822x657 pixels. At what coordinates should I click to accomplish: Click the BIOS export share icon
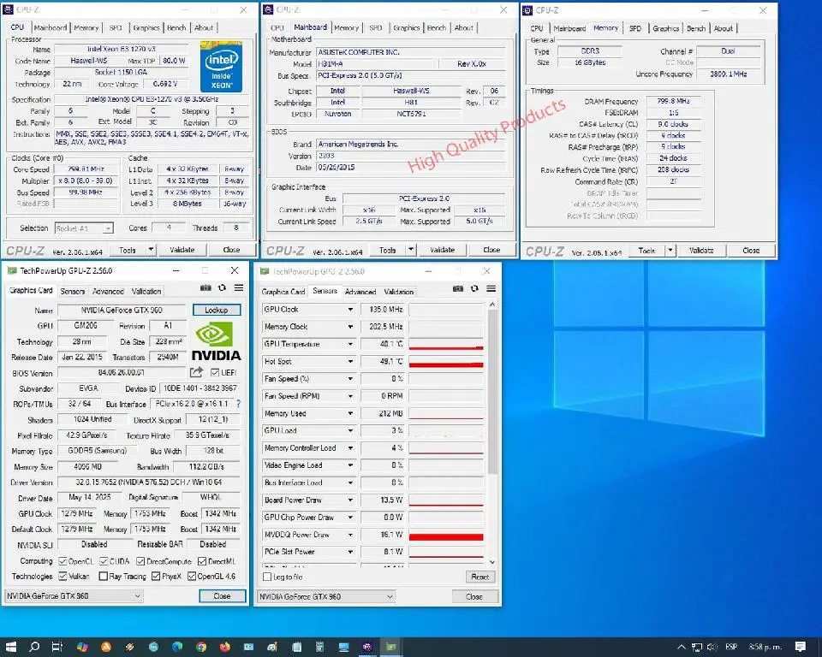click(x=196, y=372)
